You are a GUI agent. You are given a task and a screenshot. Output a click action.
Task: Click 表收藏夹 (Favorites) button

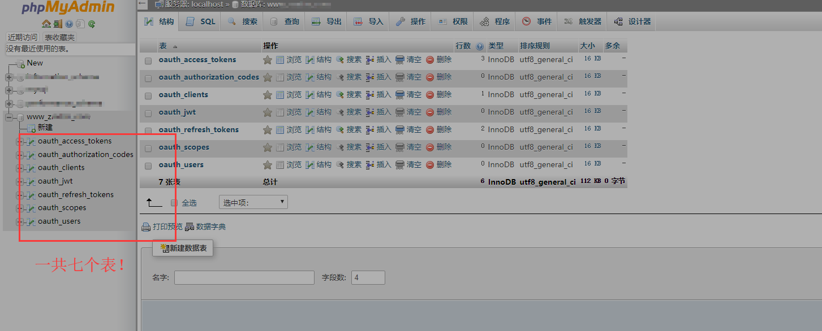click(60, 37)
